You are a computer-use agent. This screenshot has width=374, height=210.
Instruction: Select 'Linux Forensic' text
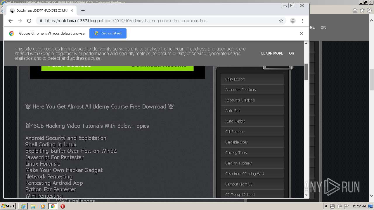43,164
